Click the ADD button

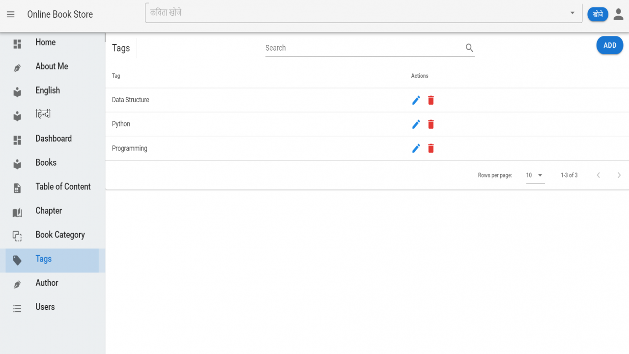pos(610,45)
